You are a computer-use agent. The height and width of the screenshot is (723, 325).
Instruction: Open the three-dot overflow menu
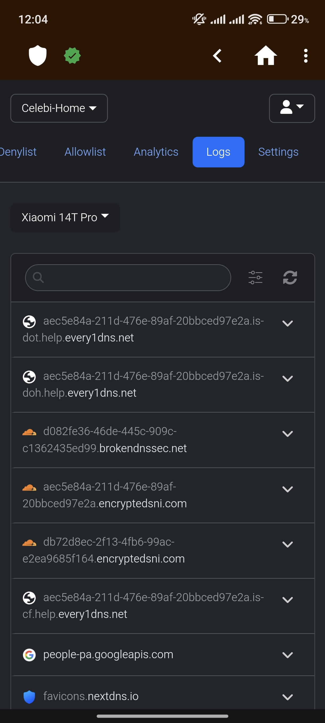click(x=306, y=55)
